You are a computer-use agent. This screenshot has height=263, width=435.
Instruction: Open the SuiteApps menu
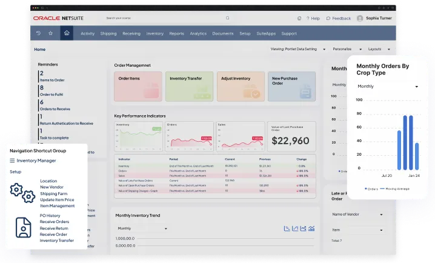coord(265,34)
